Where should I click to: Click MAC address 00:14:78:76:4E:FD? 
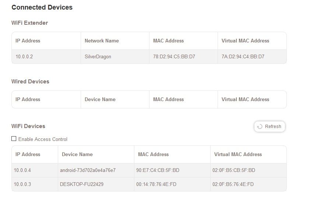(156, 184)
